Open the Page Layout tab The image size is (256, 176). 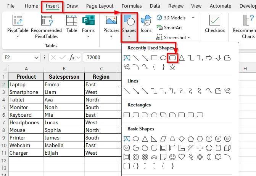click(x=100, y=6)
